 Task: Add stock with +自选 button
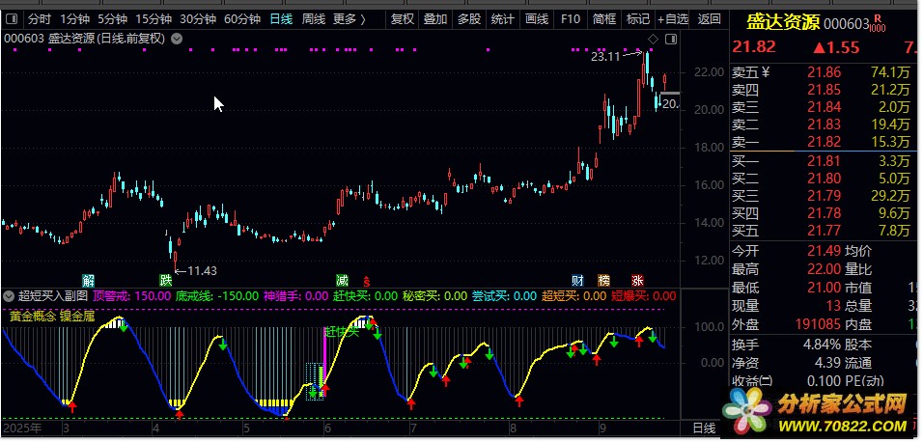[x=672, y=19]
